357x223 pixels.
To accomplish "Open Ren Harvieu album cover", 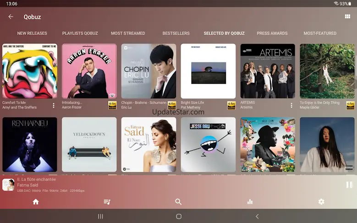I will click(30, 145).
